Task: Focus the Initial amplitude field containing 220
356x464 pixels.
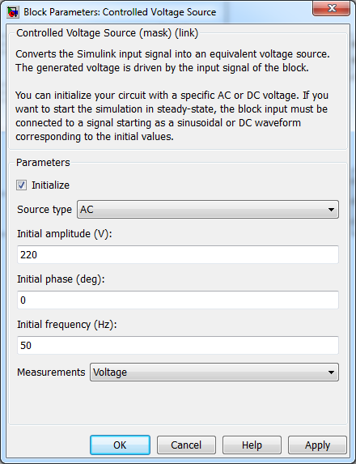Action: pyautogui.click(x=178, y=255)
